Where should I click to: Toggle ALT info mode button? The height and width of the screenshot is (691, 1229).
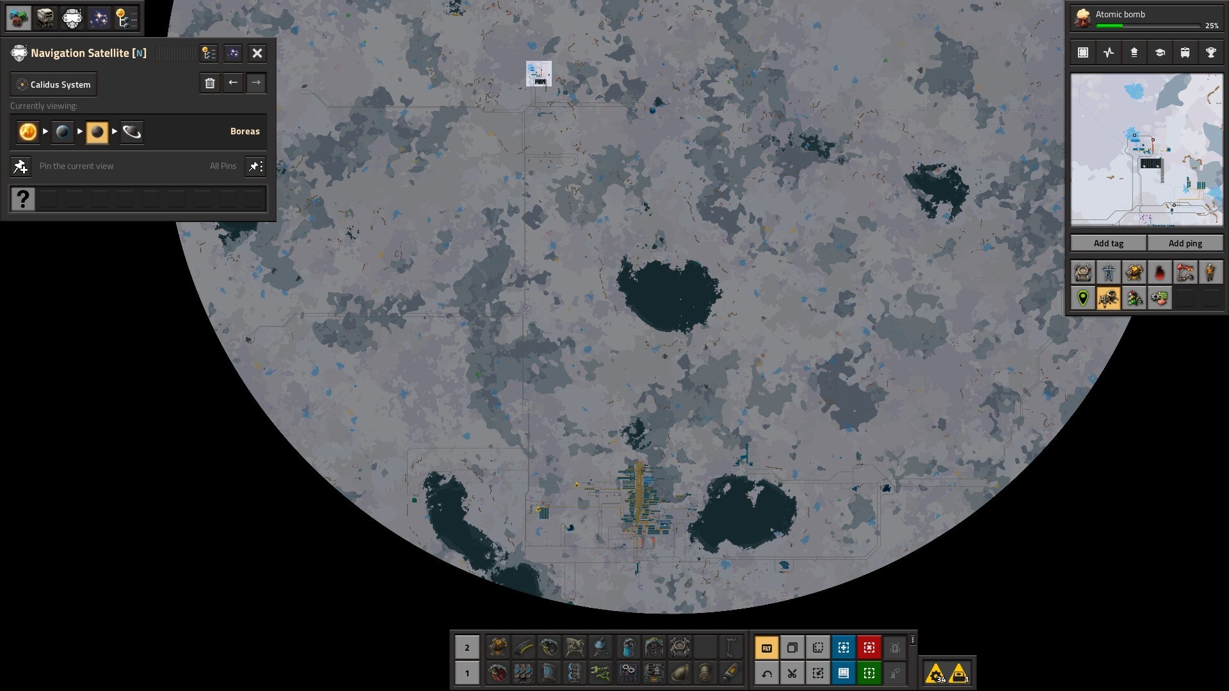coord(766,648)
